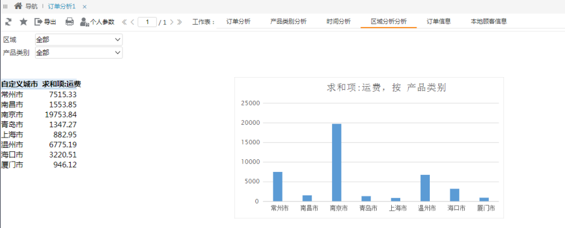
Task: Click the value 882.95
Action: (x=65, y=135)
